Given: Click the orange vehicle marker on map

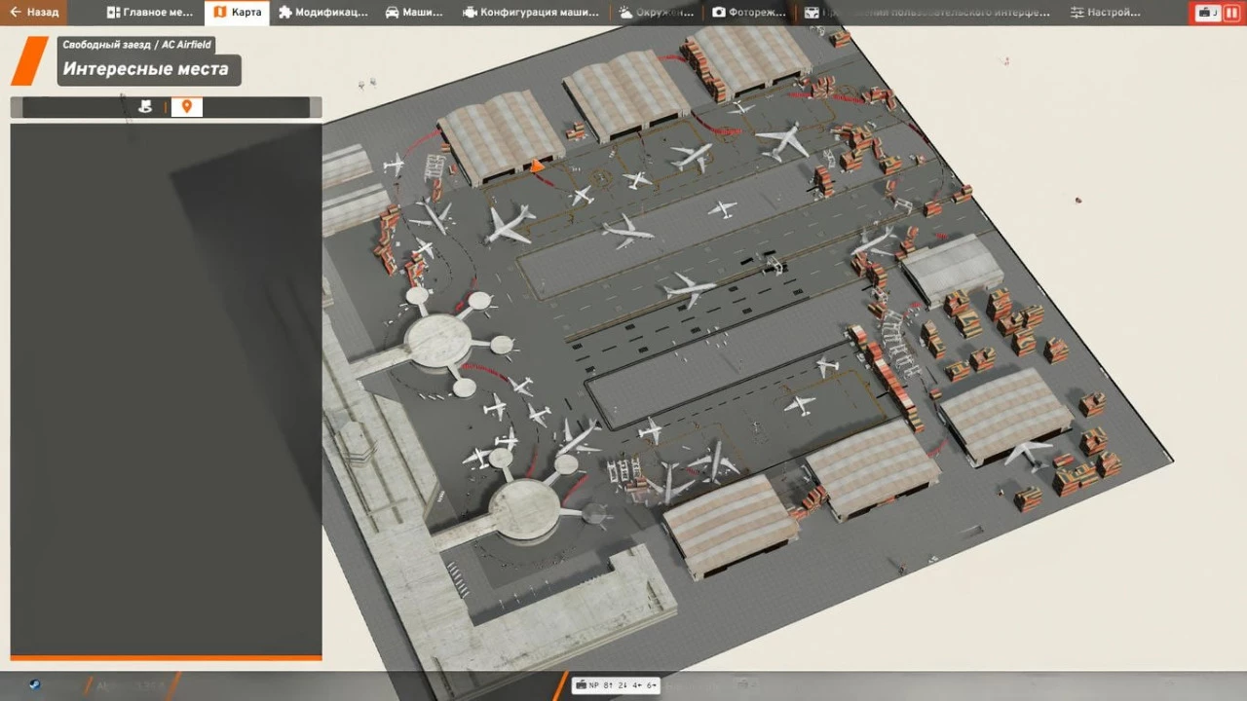Looking at the screenshot, I should coord(536,166).
